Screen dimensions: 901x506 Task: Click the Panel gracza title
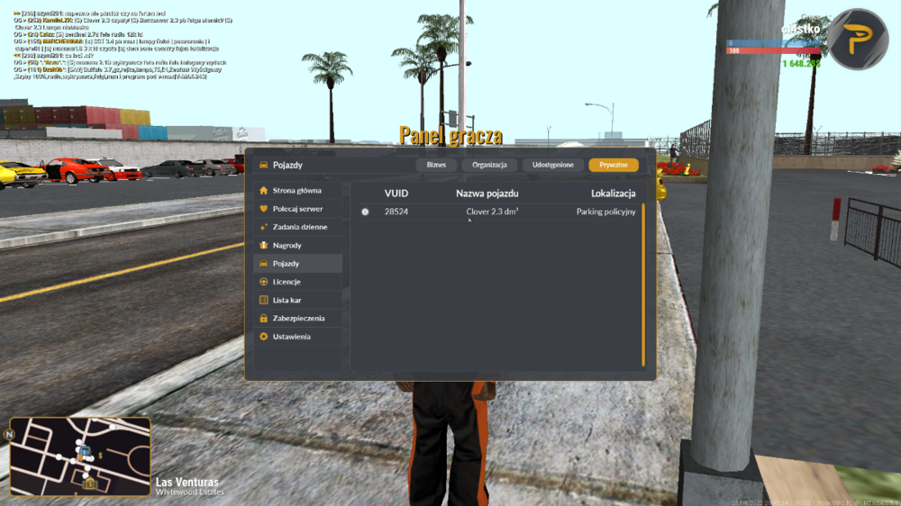pyautogui.click(x=450, y=136)
